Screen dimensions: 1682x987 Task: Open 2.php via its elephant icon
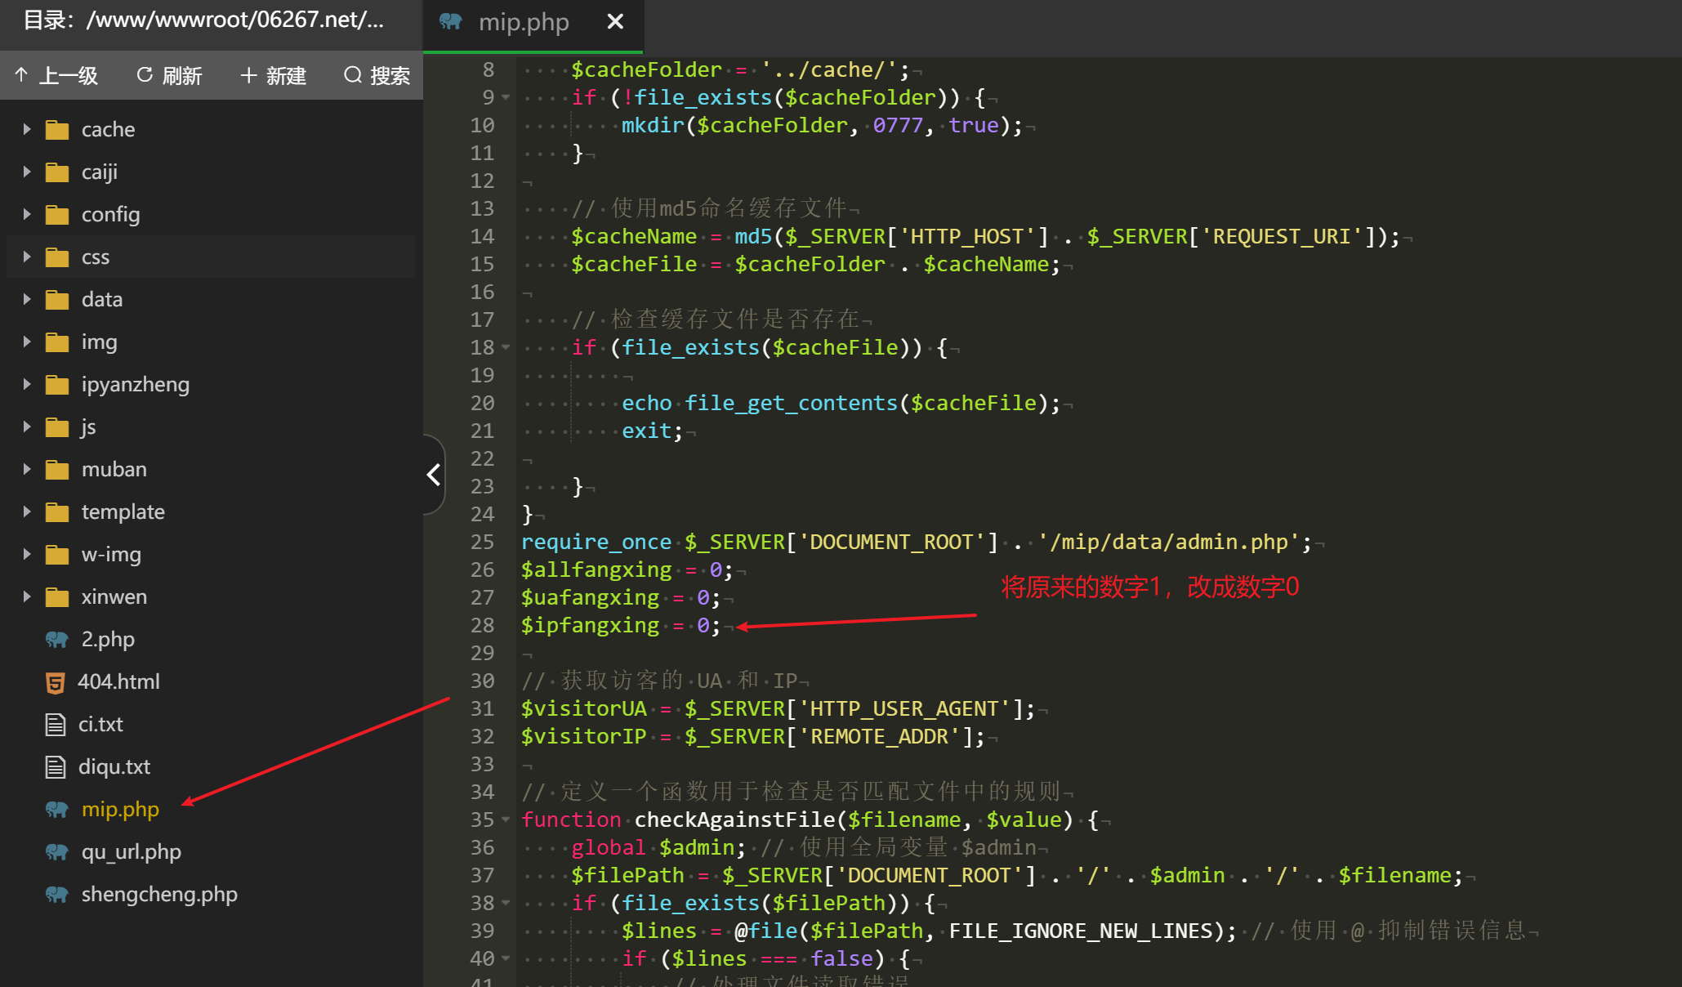56,639
